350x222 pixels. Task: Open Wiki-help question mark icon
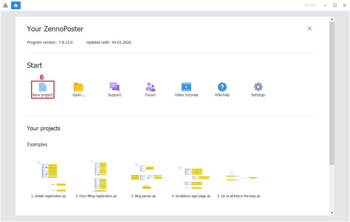tap(222, 87)
